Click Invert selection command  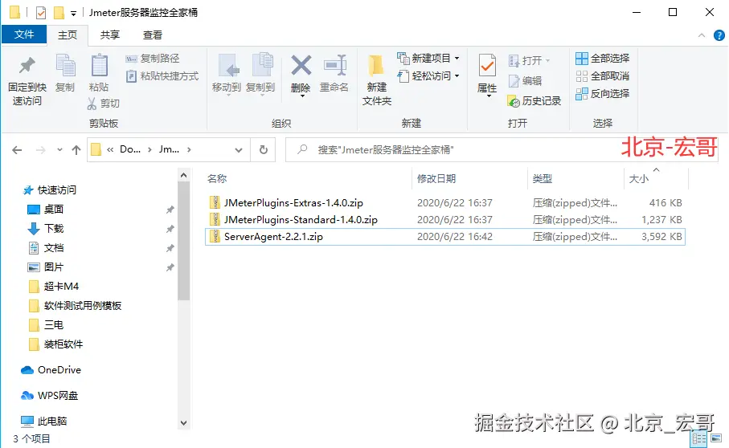(x=603, y=93)
